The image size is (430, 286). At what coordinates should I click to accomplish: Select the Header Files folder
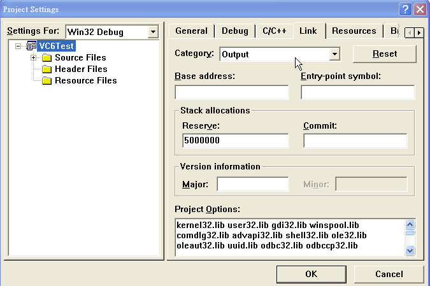tap(80, 69)
